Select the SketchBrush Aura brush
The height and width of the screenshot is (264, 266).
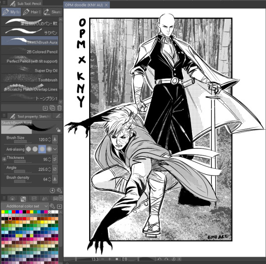(30, 41)
